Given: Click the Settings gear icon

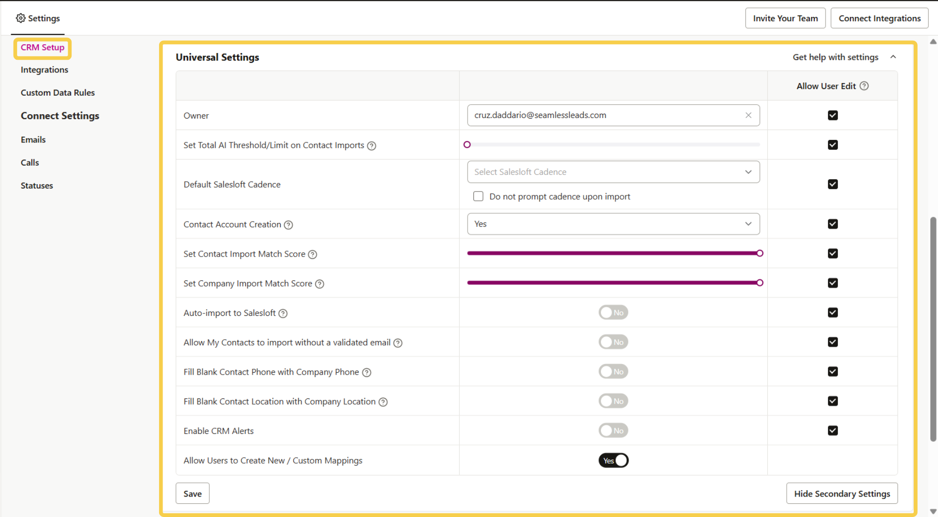Looking at the screenshot, I should point(20,18).
